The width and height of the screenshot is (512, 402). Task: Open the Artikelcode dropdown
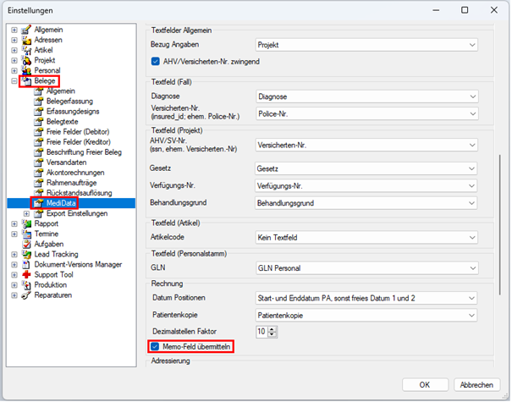[x=366, y=238]
